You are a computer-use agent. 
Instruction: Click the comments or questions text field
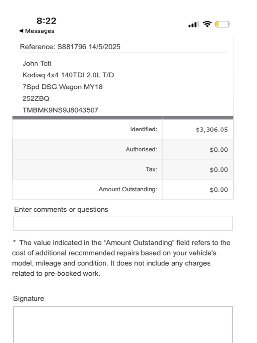click(123, 223)
